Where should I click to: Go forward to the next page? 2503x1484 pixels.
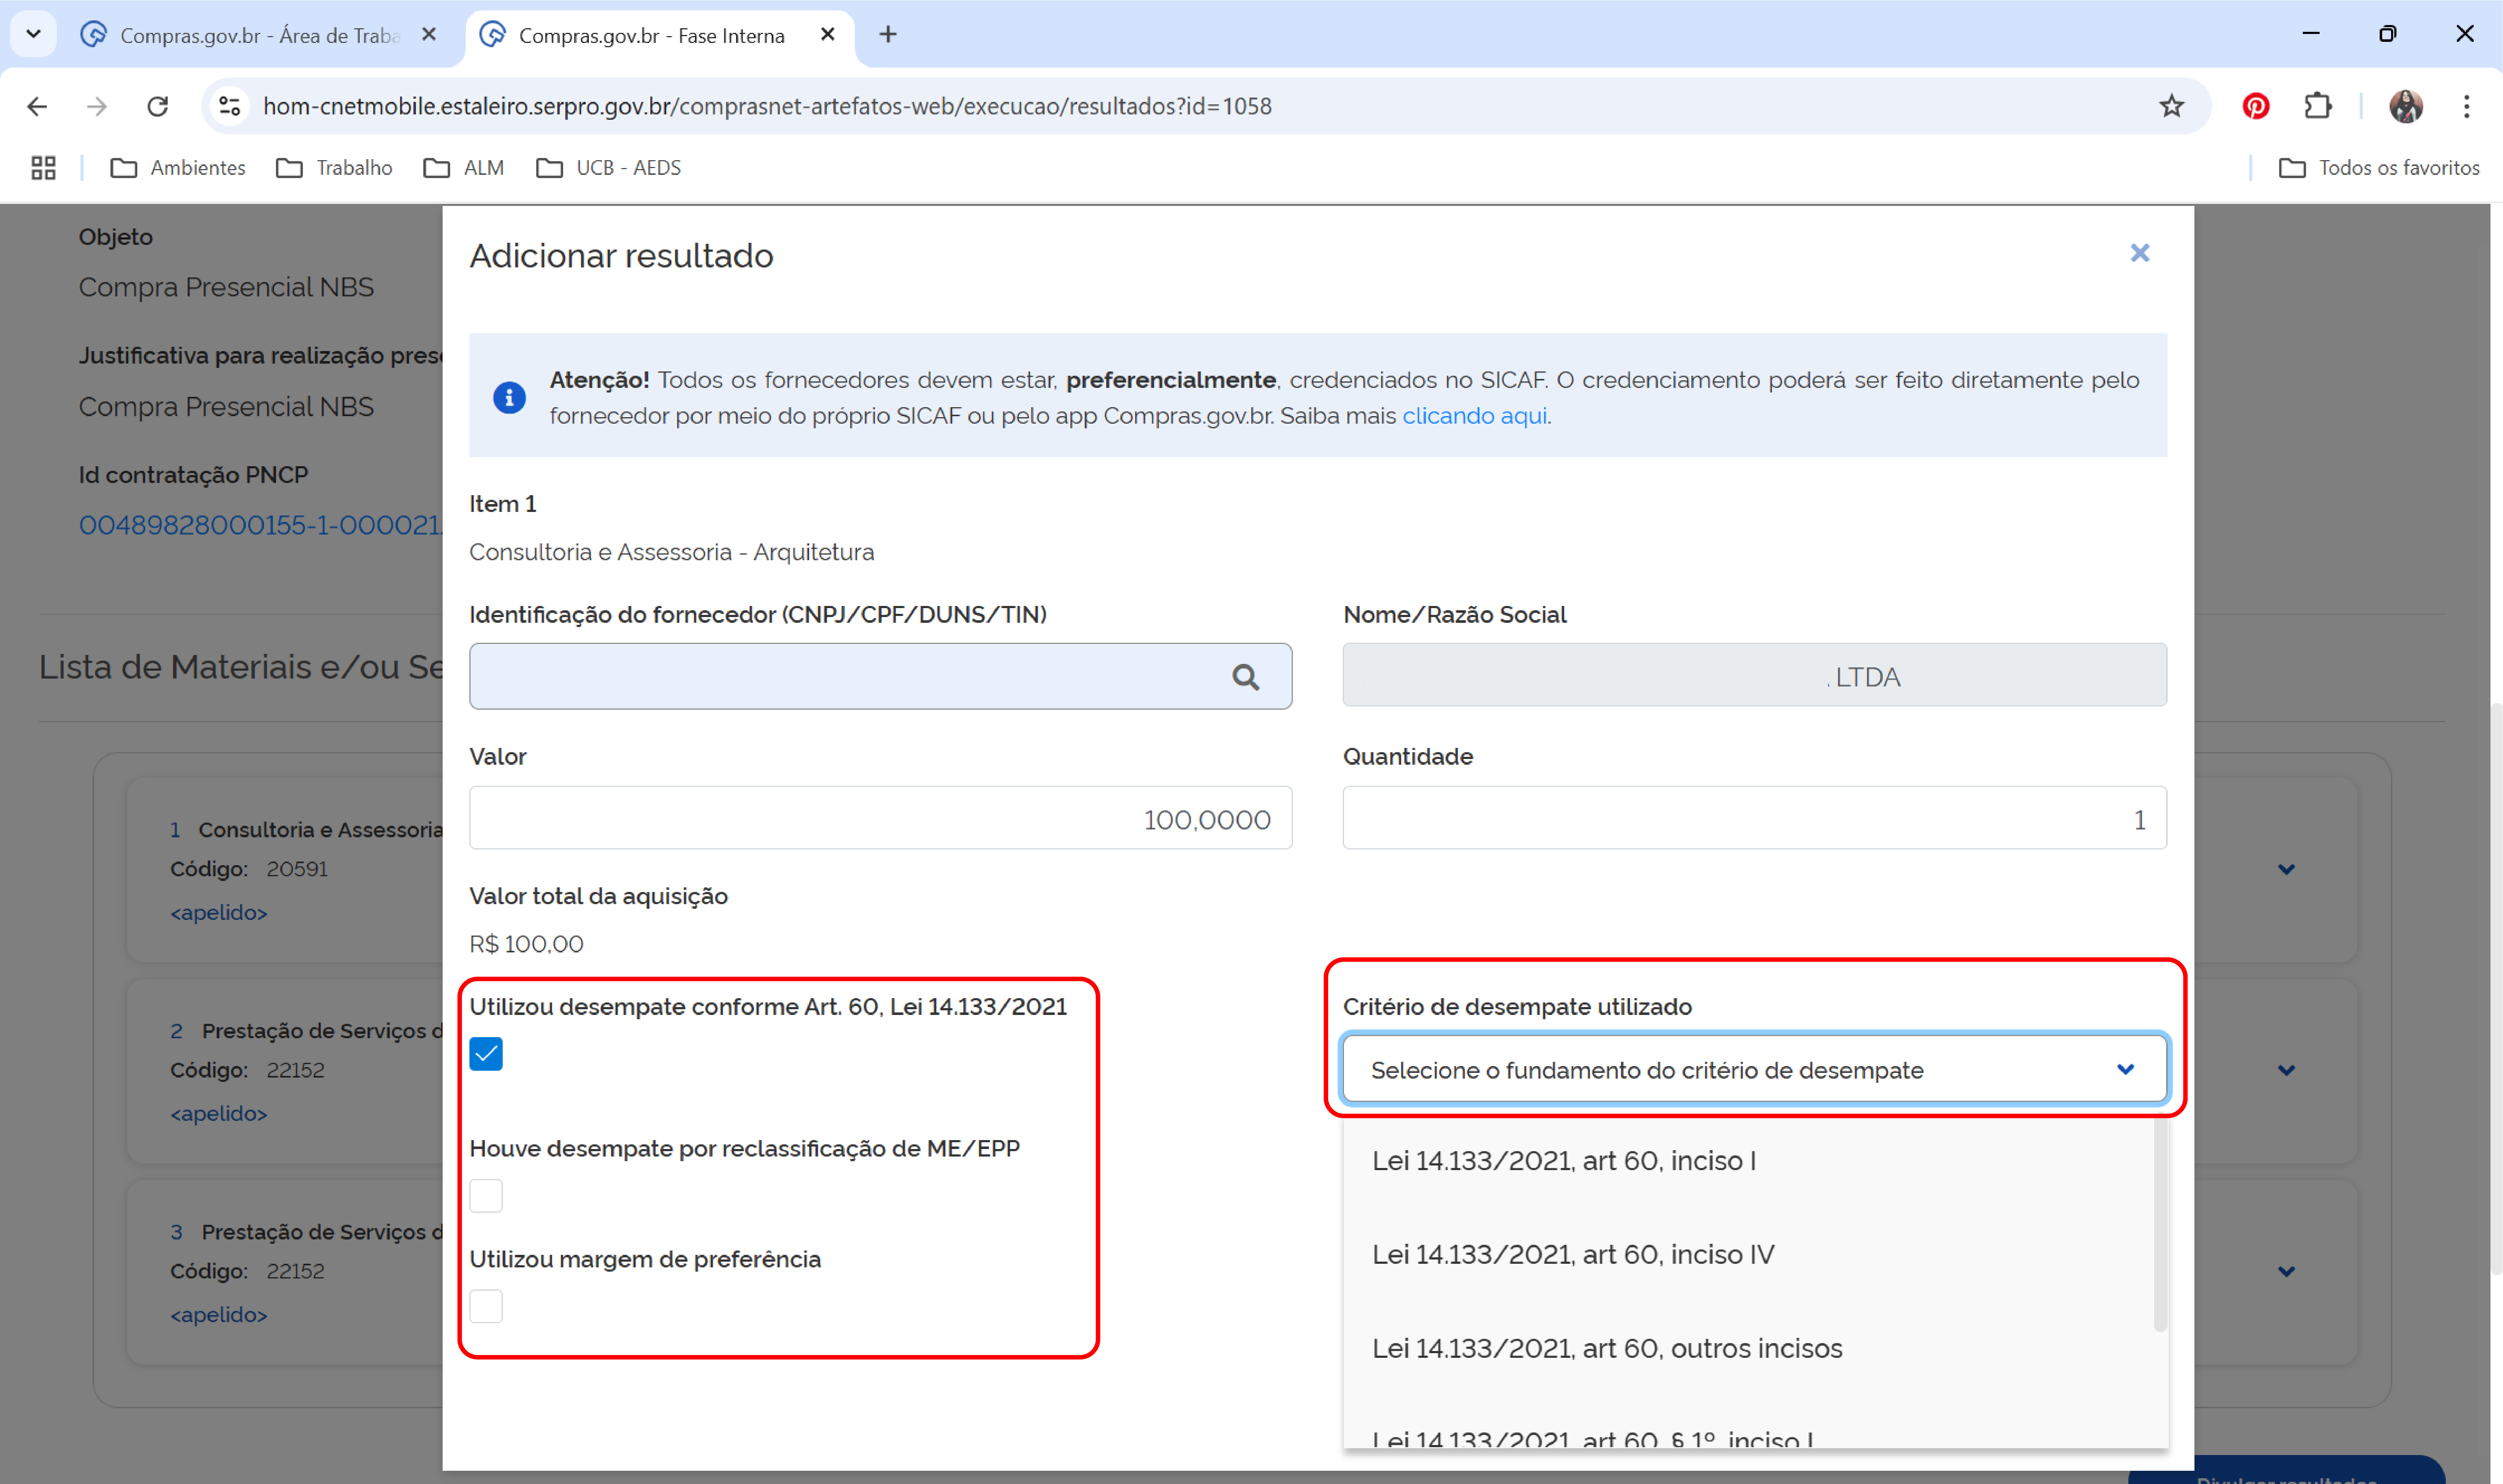pos(97,106)
